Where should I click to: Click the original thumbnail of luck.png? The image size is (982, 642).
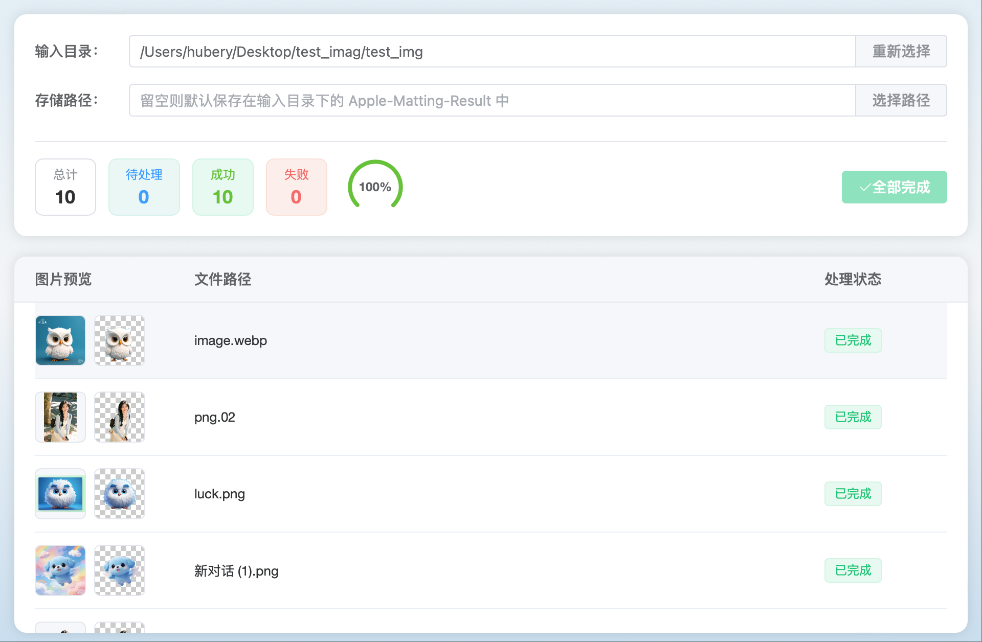click(x=60, y=494)
